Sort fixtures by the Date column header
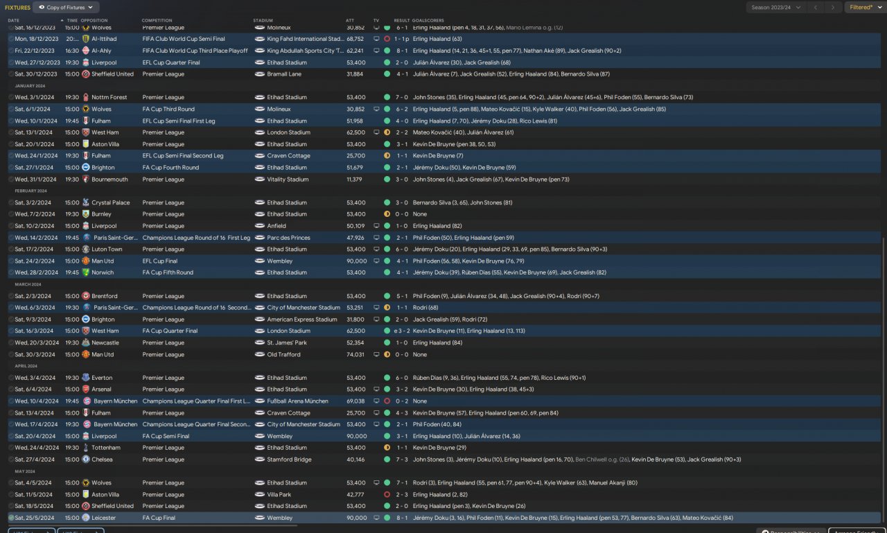The width and height of the screenshot is (887, 533). point(14,21)
